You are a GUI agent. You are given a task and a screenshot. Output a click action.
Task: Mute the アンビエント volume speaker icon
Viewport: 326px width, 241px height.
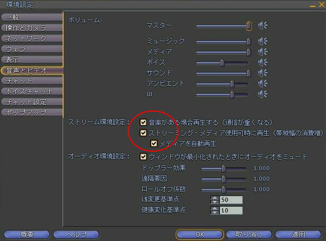click(262, 84)
